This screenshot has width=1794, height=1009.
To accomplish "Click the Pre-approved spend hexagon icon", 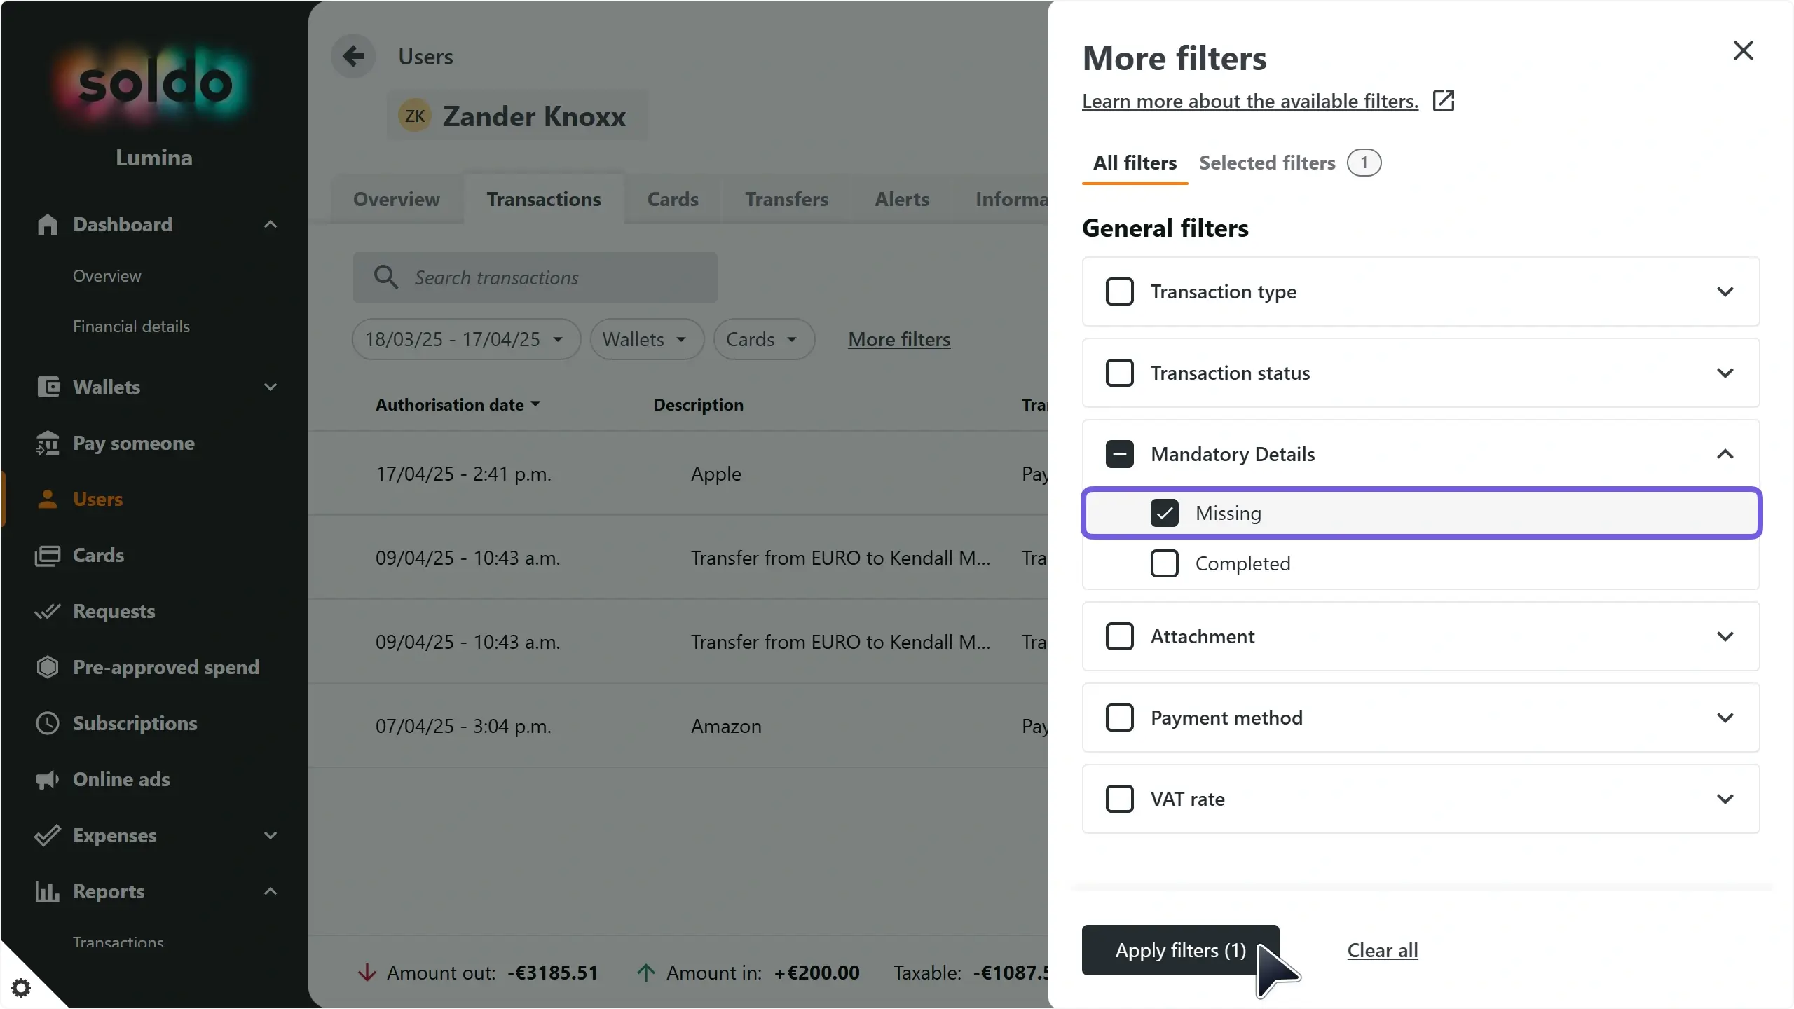I will tap(48, 667).
